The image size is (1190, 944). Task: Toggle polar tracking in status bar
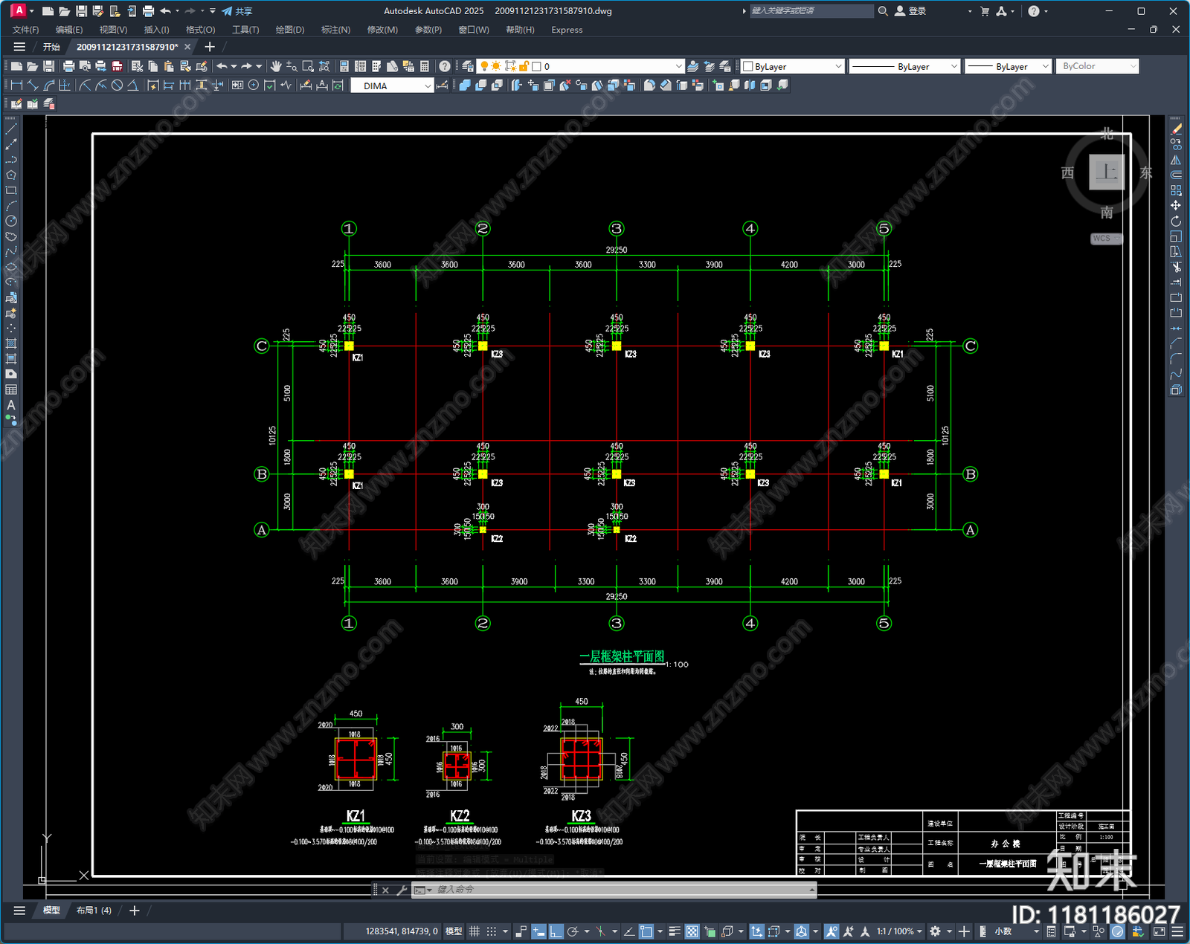coord(573,931)
